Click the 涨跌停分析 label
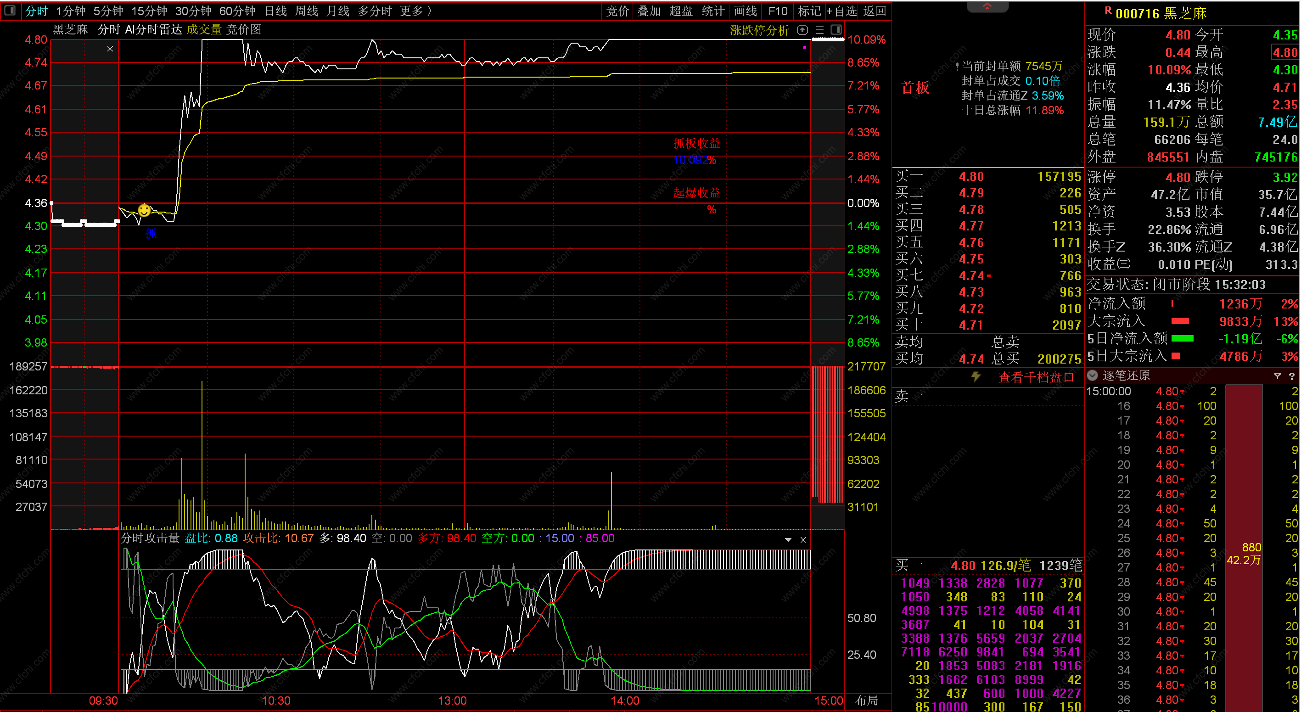This screenshot has width=1301, height=712. (759, 30)
